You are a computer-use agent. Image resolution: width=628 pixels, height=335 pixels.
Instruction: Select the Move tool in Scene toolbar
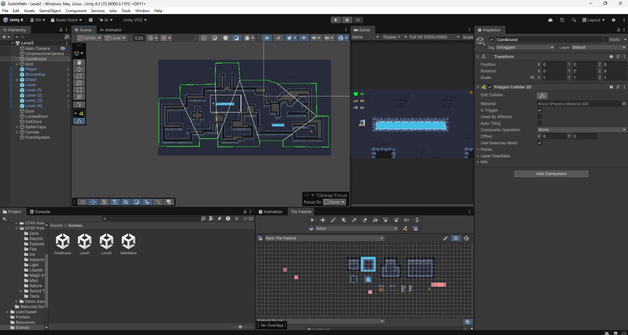pos(79,69)
